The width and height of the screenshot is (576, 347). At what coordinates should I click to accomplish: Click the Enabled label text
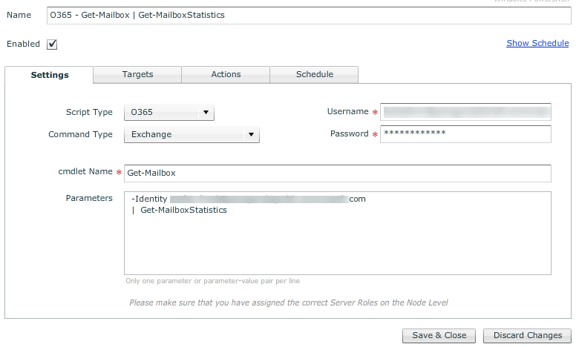point(23,44)
